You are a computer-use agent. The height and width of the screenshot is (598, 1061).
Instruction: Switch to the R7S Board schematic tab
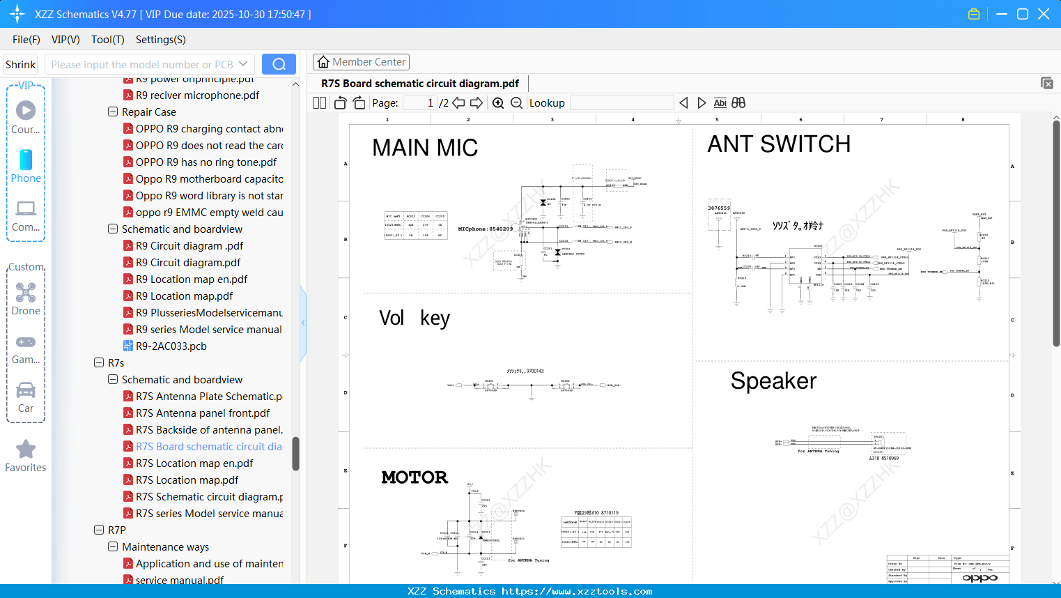click(x=420, y=83)
